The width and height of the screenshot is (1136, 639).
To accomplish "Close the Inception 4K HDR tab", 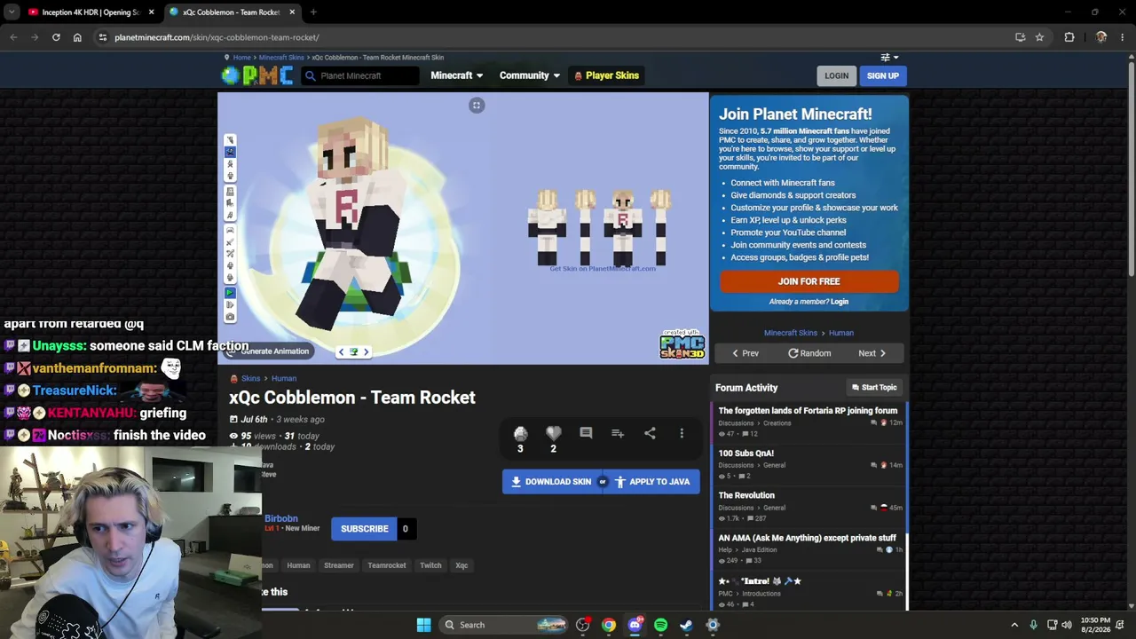I will (152, 12).
